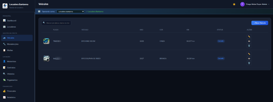Click Locado status badge for BYD KING
Viewport: 273px width, 102px height.
(221, 41)
